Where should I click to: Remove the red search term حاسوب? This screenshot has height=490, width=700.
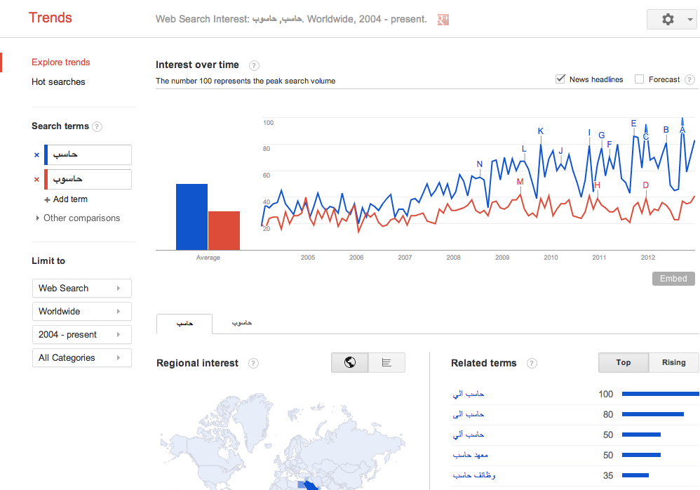(36, 180)
